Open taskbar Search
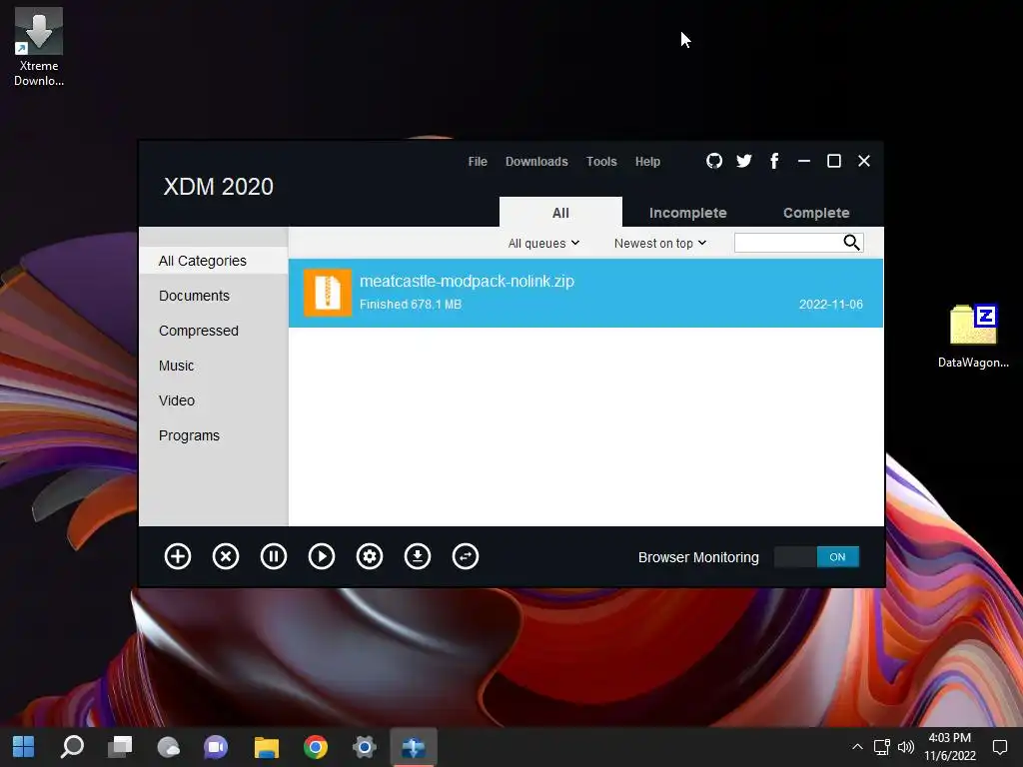The image size is (1023, 767). pyautogui.click(x=72, y=747)
